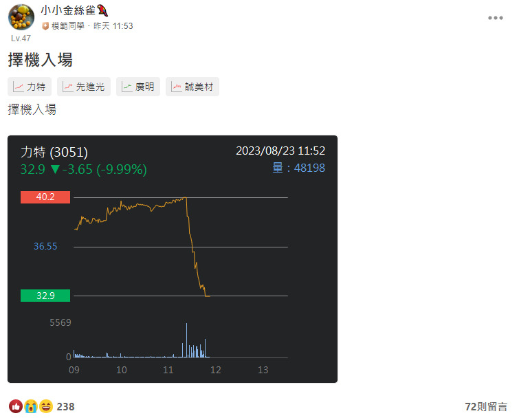Open the 72則留言 comments link
The width and height of the screenshot is (519, 420).
tap(486, 407)
